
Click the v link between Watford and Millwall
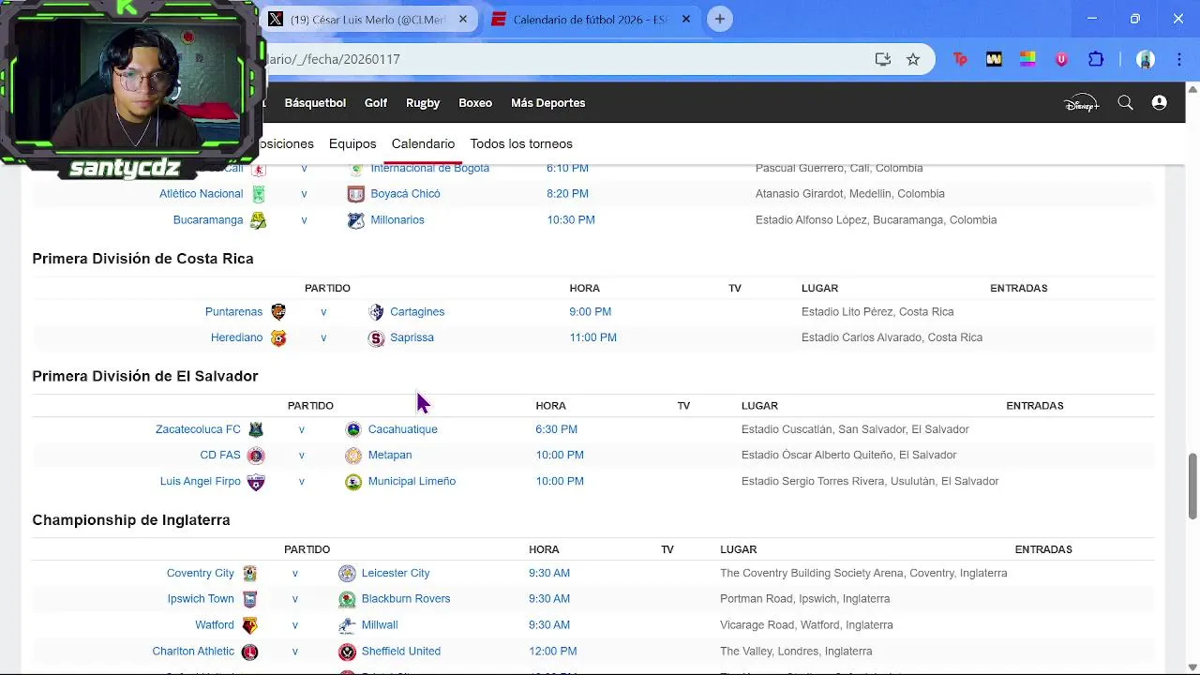click(x=294, y=624)
